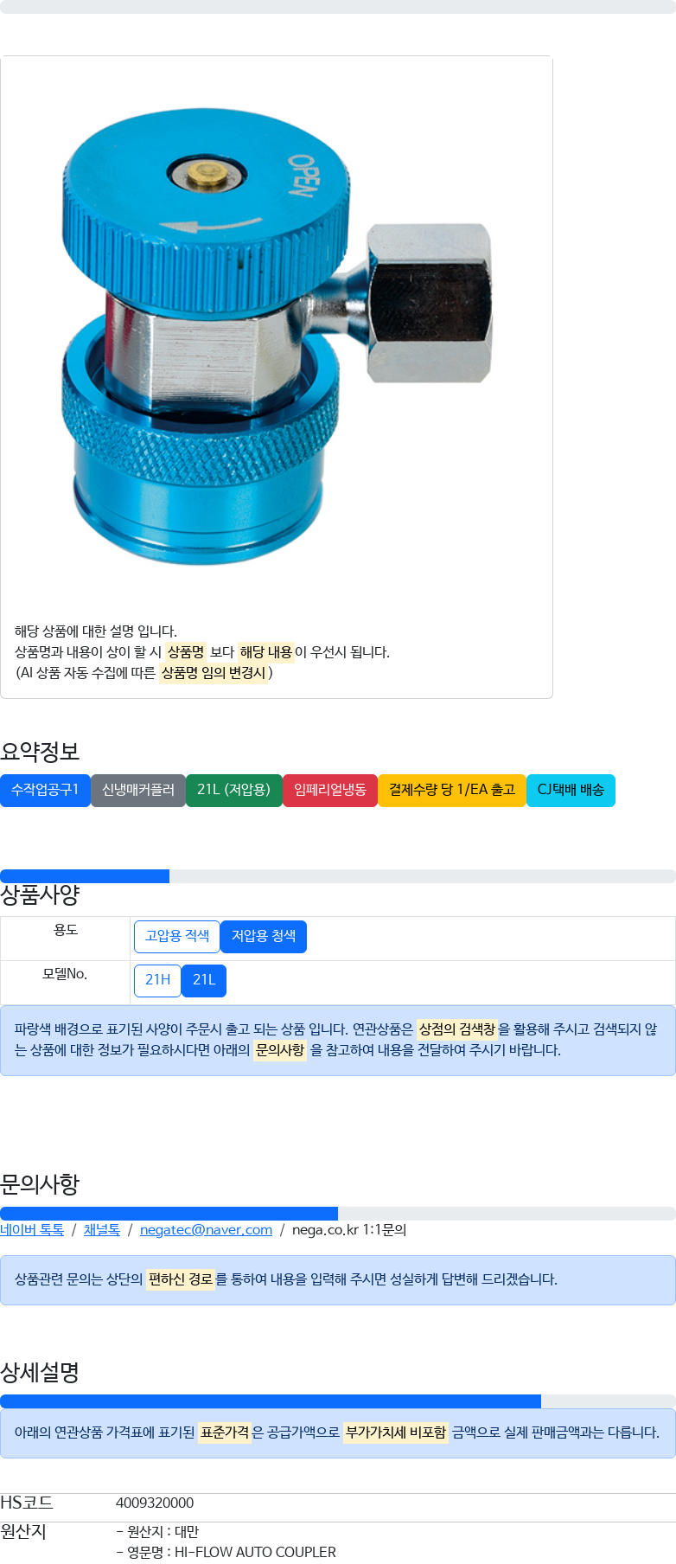676x1564 pixels.
Task: Choose the 저압용 청색 option
Action: click(x=264, y=936)
